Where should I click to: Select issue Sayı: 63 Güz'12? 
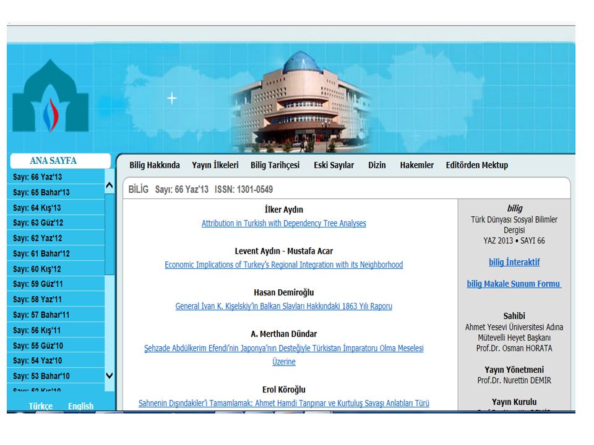tap(56, 223)
